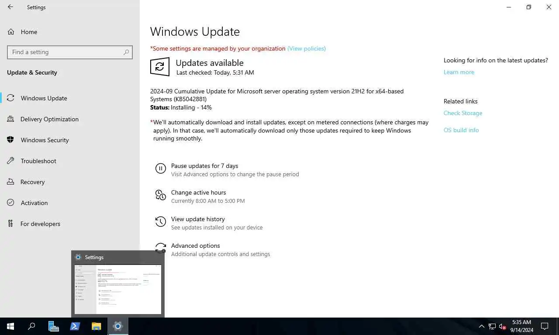
Task: Click the muted volume icon in tray
Action: click(x=503, y=326)
